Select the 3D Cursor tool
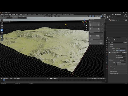Screen dimensions: 128x96 click(x=2, y=23)
